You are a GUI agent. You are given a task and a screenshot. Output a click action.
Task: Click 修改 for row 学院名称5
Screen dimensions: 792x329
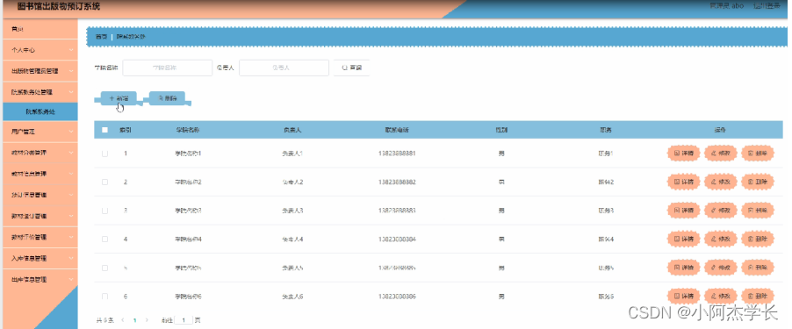click(721, 268)
